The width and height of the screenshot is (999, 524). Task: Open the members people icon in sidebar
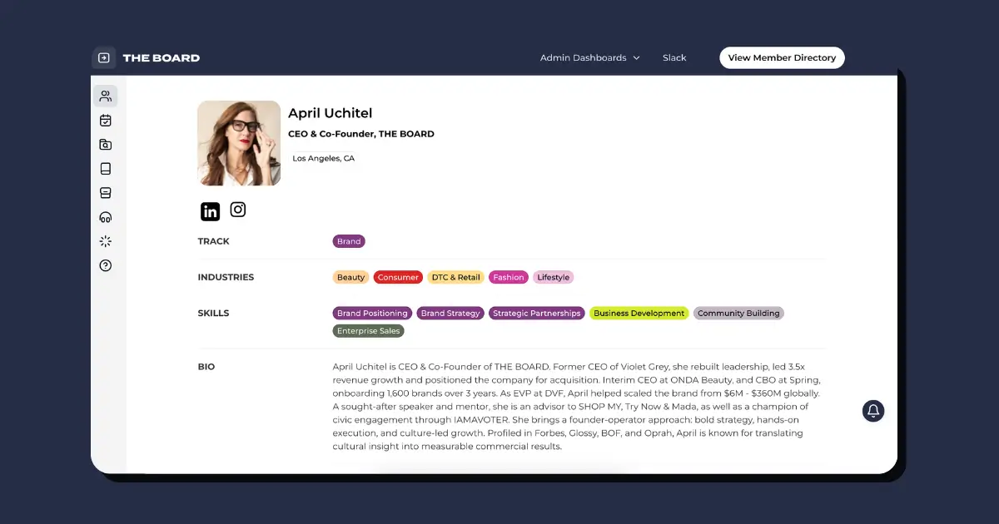pyautogui.click(x=106, y=96)
